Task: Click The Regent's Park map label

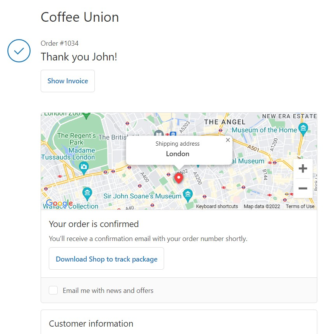Action: coord(77,139)
